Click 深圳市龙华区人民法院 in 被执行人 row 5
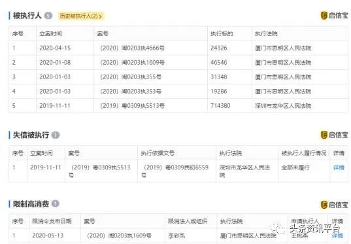351x244 pixels. click(283, 105)
